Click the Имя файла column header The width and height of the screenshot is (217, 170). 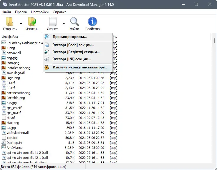click(x=10, y=37)
